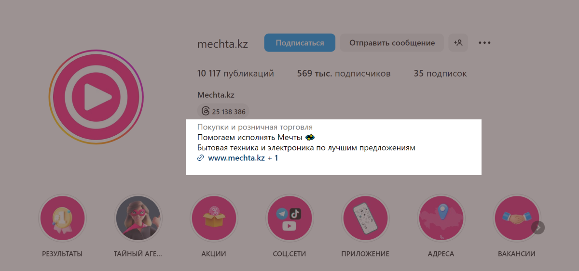Image resolution: width=579 pixels, height=271 pixels.
Task: Open the ПРИЛОЖЕНИЕ story highlight
Action: [x=365, y=218]
